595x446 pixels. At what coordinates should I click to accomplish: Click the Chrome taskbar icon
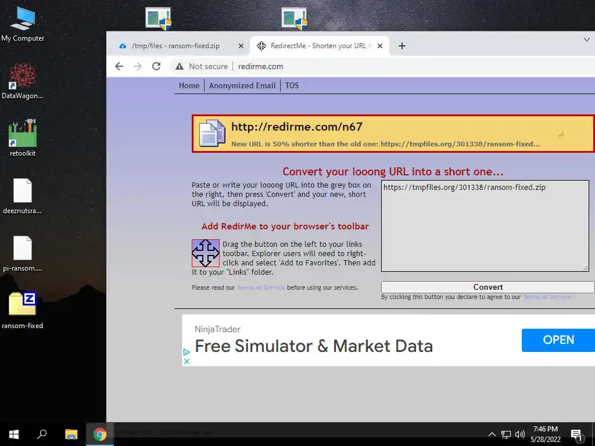pos(100,434)
